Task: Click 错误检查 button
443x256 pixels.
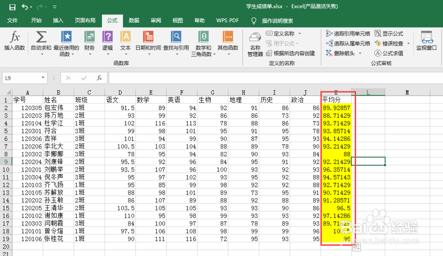Action: click(389, 43)
